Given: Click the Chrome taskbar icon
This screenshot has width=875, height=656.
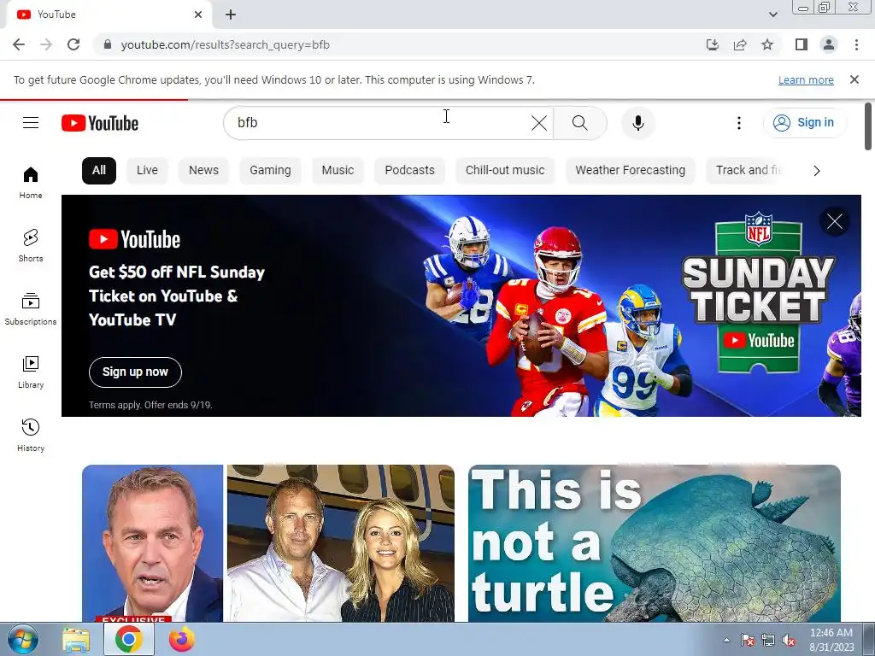Looking at the screenshot, I should coord(128,640).
